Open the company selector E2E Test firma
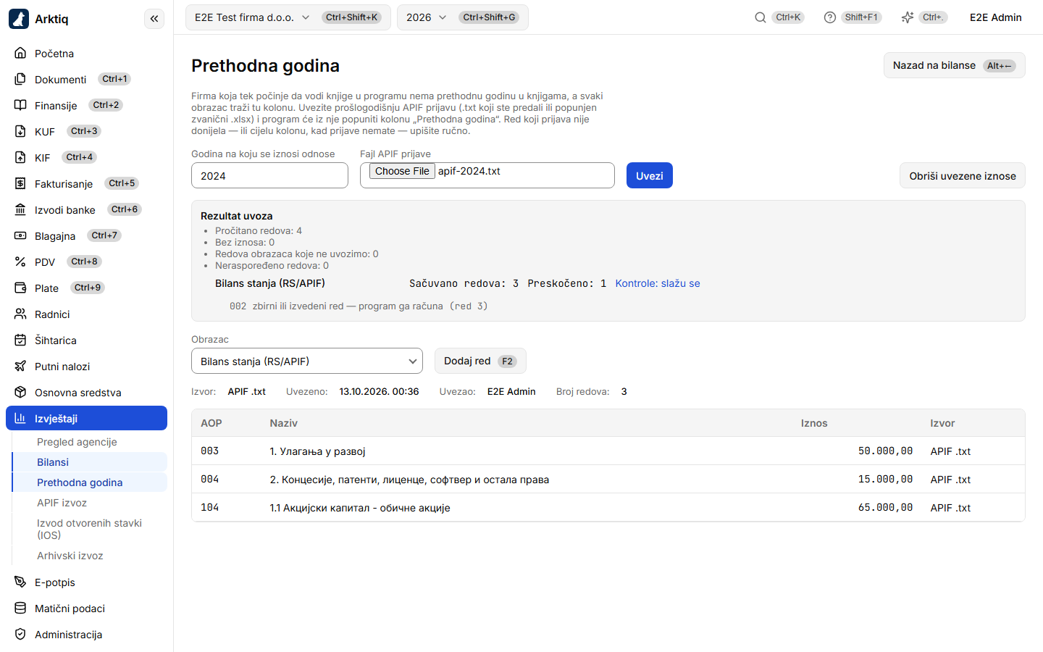Image resolution: width=1043 pixels, height=652 pixels. coord(288,17)
